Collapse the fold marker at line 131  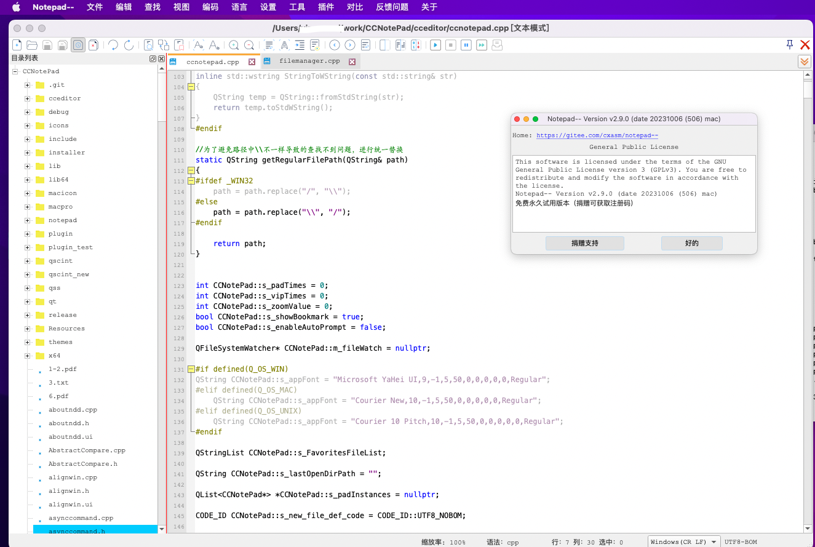point(191,369)
